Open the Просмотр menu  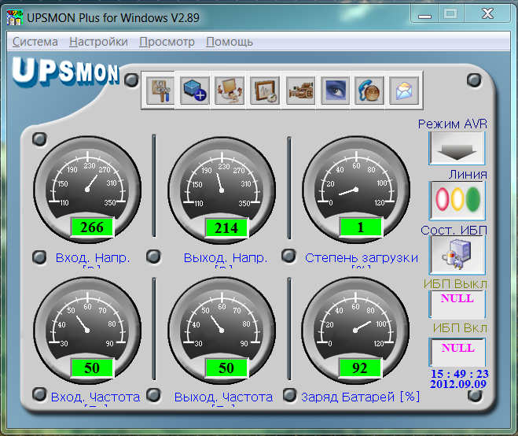click(167, 42)
